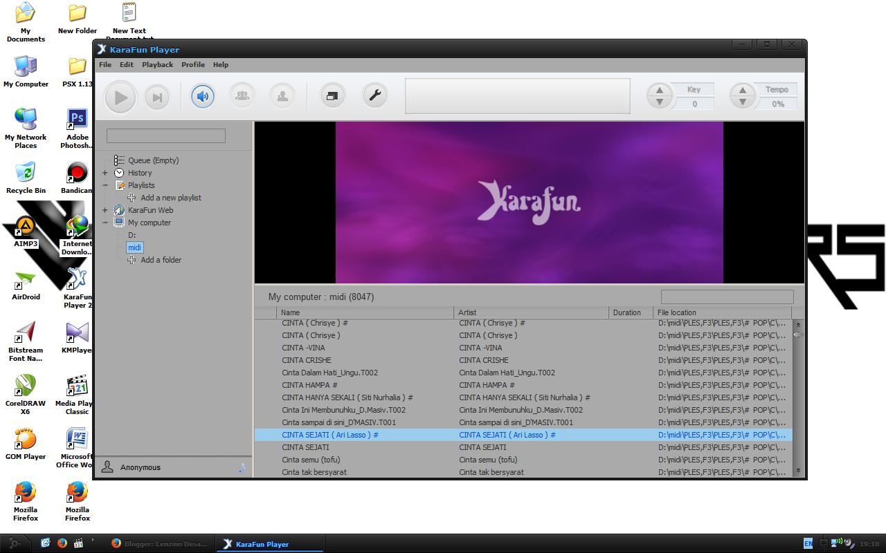
Task: Increase Tempo with the up arrow
Action: [743, 90]
